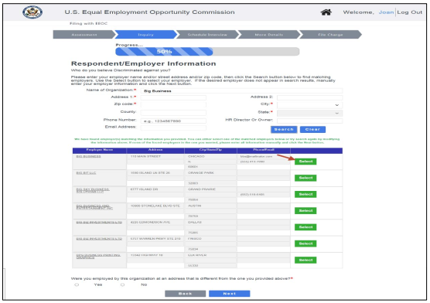
Task: Click the Address column header
Action: (155, 150)
